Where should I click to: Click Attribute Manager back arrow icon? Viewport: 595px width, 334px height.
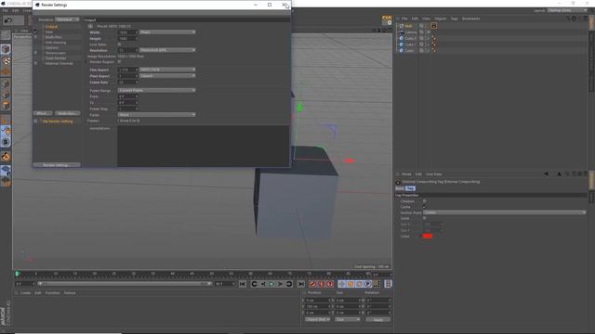point(547,174)
